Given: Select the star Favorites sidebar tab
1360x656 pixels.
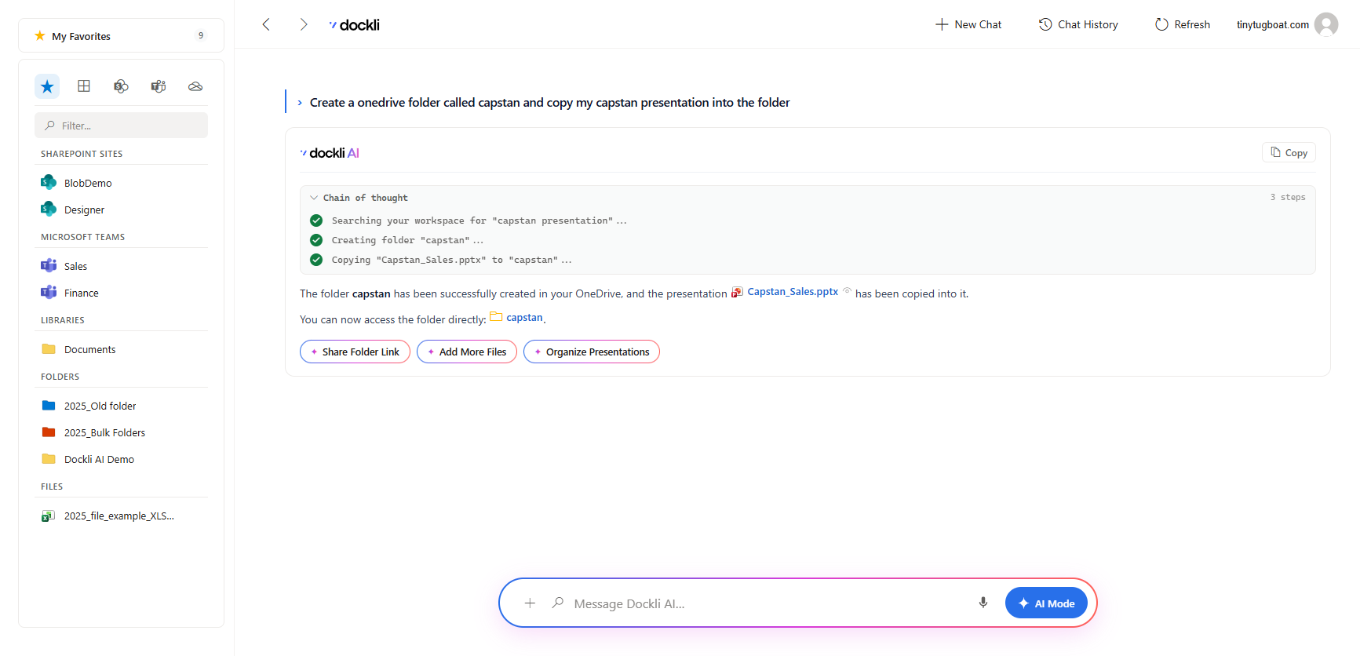Looking at the screenshot, I should click(47, 86).
